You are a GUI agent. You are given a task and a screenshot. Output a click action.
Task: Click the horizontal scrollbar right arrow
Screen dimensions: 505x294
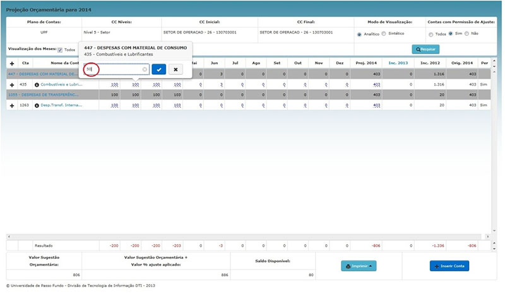click(x=487, y=237)
